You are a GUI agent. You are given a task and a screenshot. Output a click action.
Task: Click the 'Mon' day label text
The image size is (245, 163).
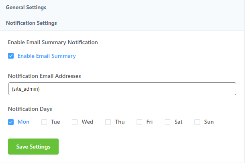[x=23, y=122]
